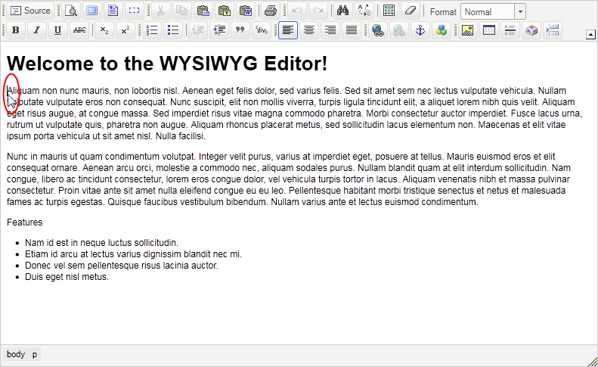Click list item 'Etiam id arcu at lectus varius'
The image size is (598, 367).
tap(134, 254)
